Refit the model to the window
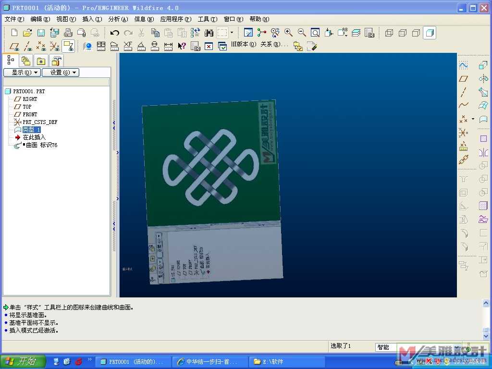 click(x=315, y=33)
